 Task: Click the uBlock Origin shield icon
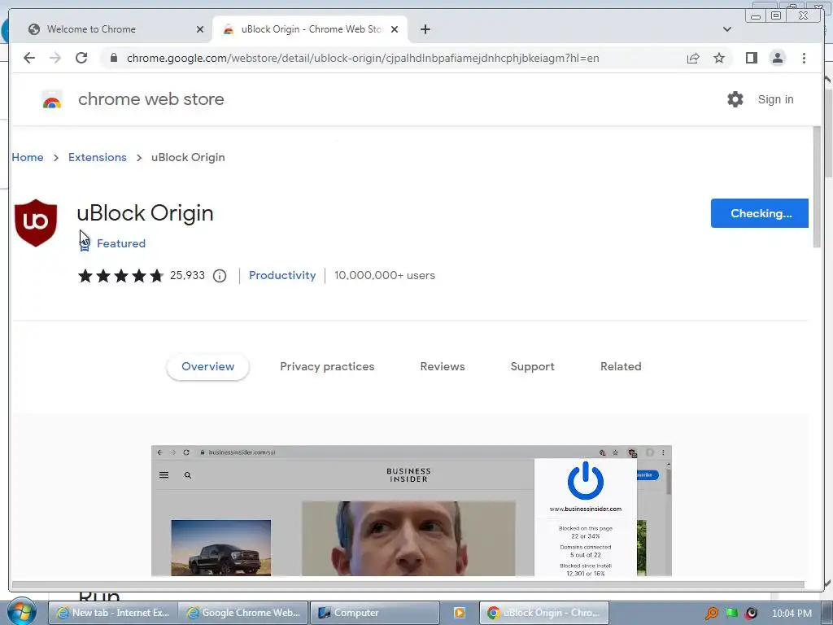36,223
